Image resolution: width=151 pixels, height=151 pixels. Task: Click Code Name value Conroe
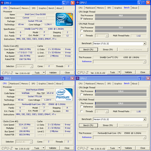pos(26,18)
